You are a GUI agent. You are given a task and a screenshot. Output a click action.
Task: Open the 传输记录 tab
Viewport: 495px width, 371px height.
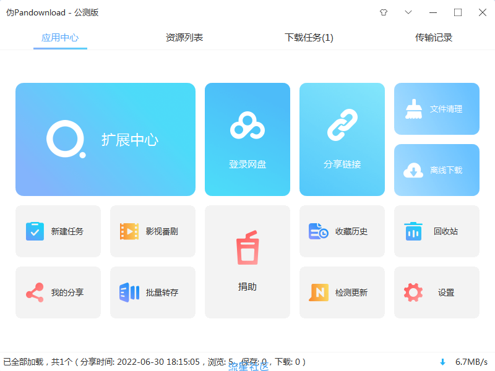point(434,38)
